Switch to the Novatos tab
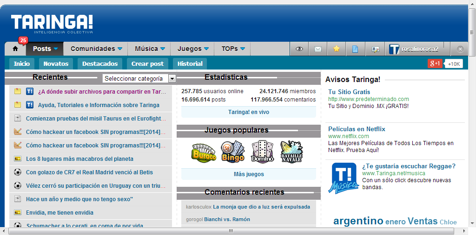Image resolution: width=476 pixels, height=235 pixels. click(56, 64)
